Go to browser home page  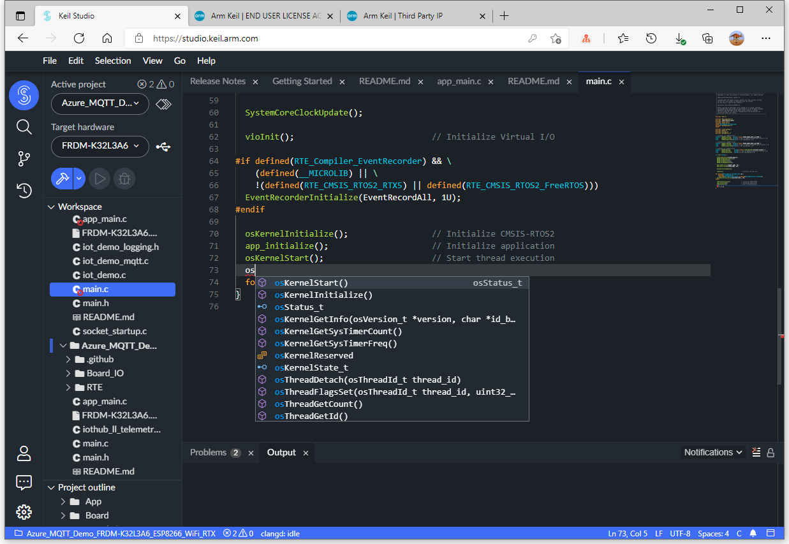(107, 38)
